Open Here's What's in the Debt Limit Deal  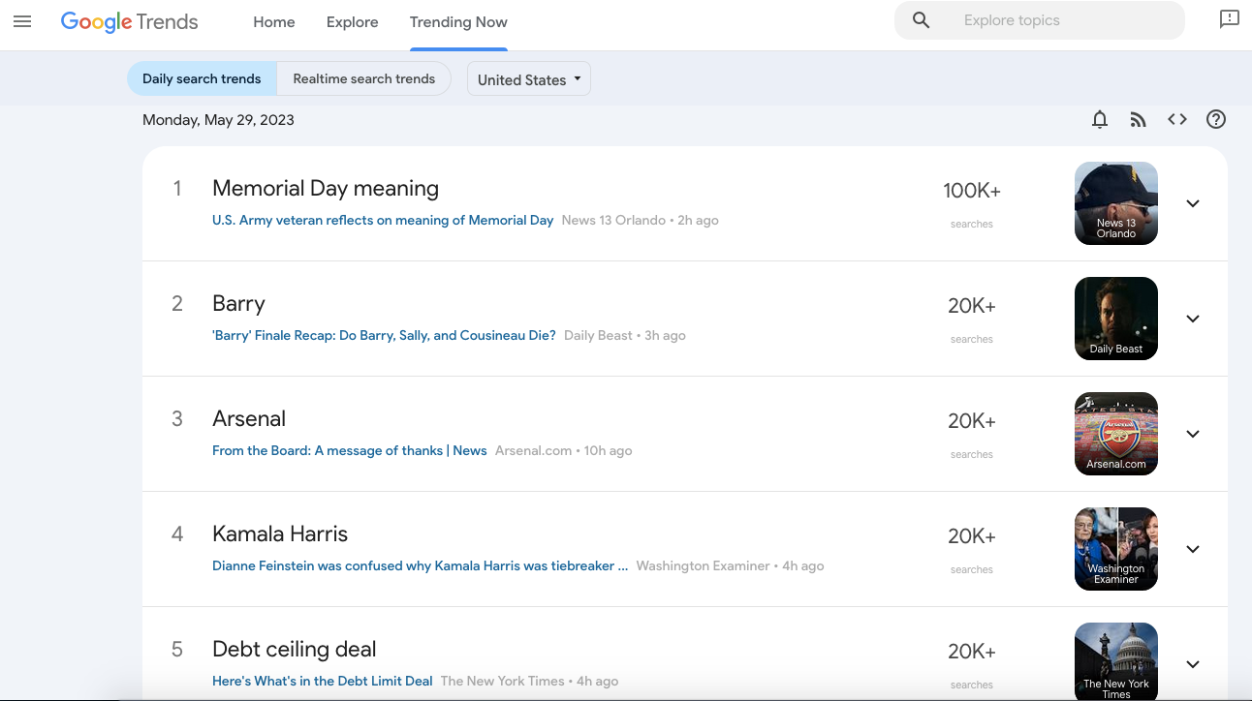pyautogui.click(x=322, y=681)
